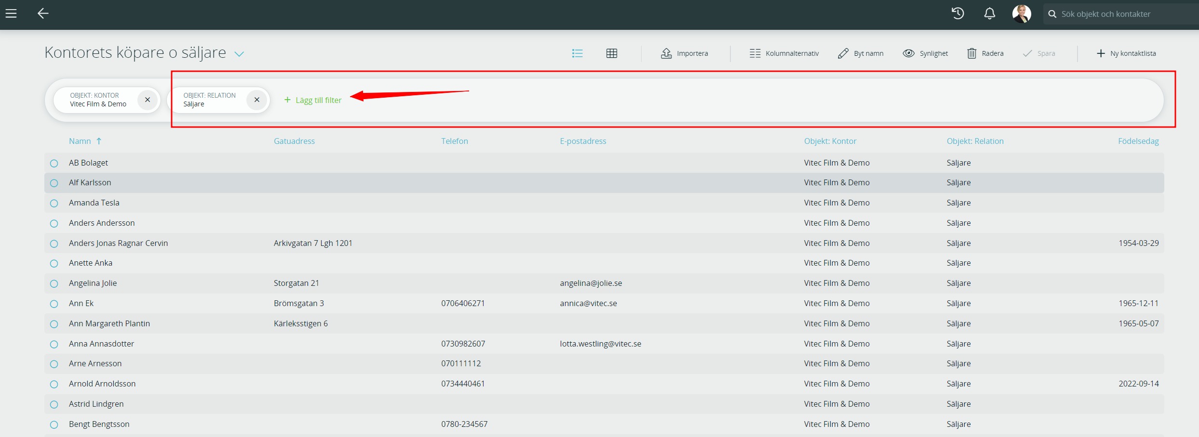Viewport: 1199px width, 437px height.
Task: Create a Ny kontaktlista
Action: (1126, 53)
